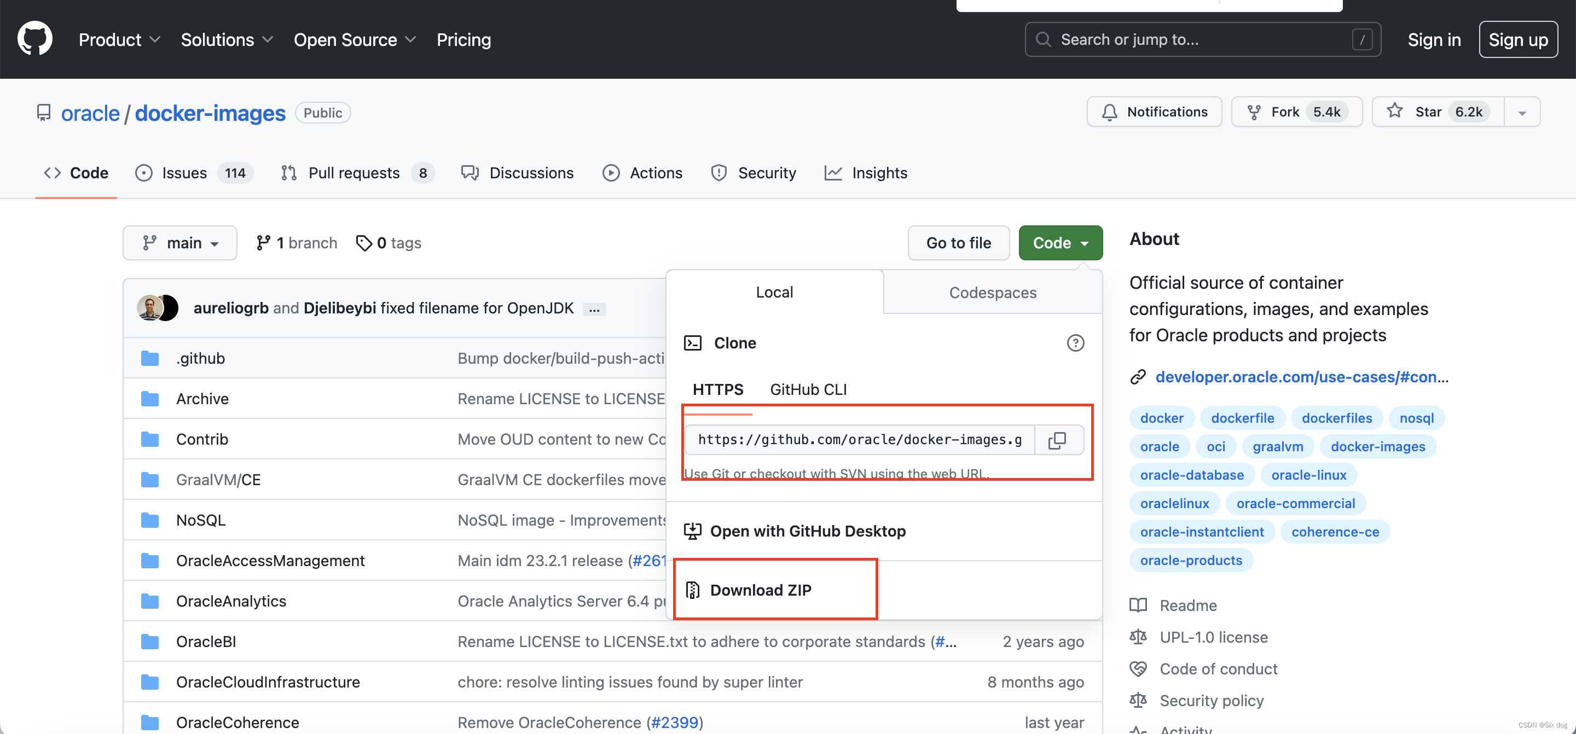Click the dockerfile topic tag

point(1243,418)
